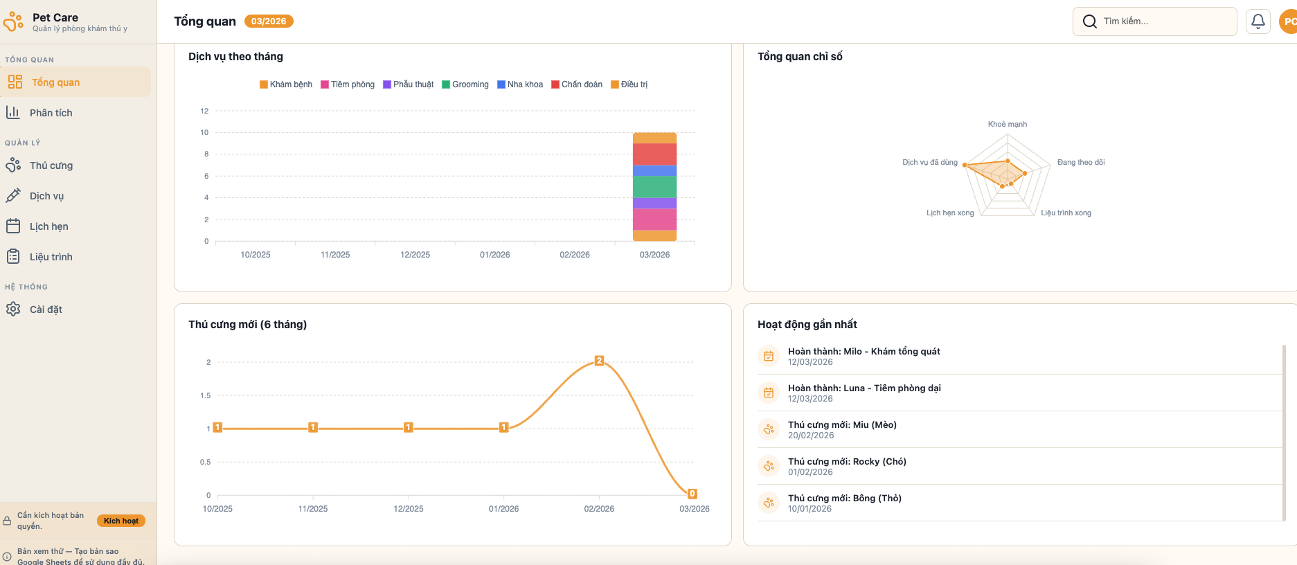Click the notification bell icon
This screenshot has height=565, width=1297.
pos(1258,21)
